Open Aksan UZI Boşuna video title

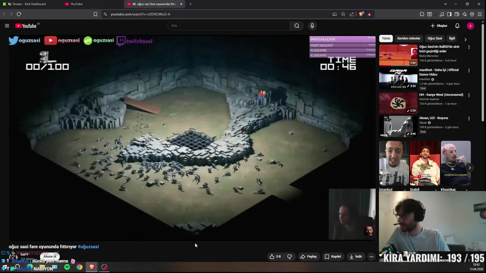pos(433,118)
